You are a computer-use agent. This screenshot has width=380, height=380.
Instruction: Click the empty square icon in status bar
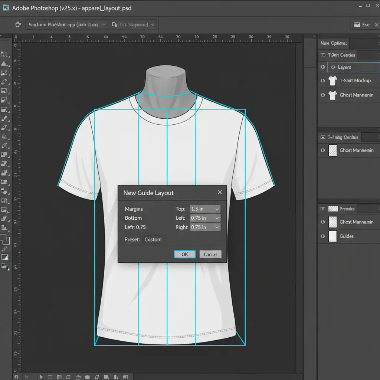point(50,377)
